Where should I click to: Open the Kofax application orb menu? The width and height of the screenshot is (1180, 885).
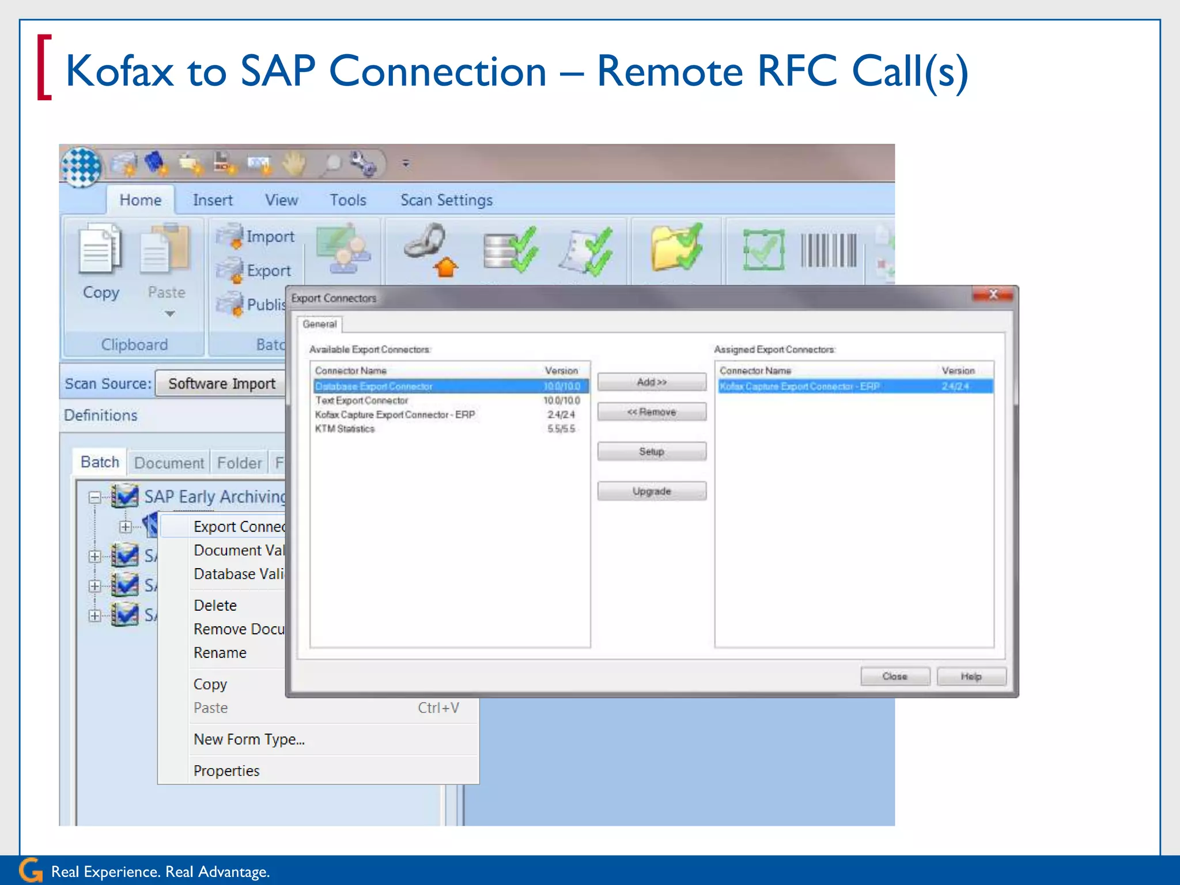point(81,167)
